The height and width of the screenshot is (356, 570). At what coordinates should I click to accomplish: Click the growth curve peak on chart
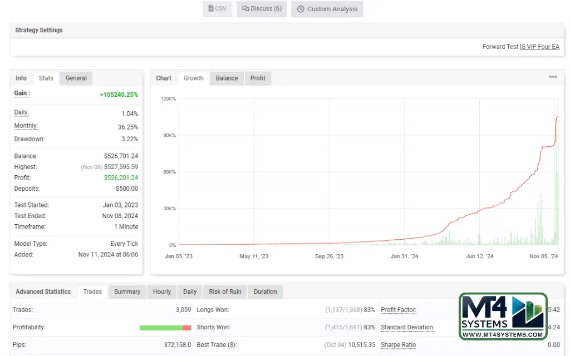tap(557, 117)
